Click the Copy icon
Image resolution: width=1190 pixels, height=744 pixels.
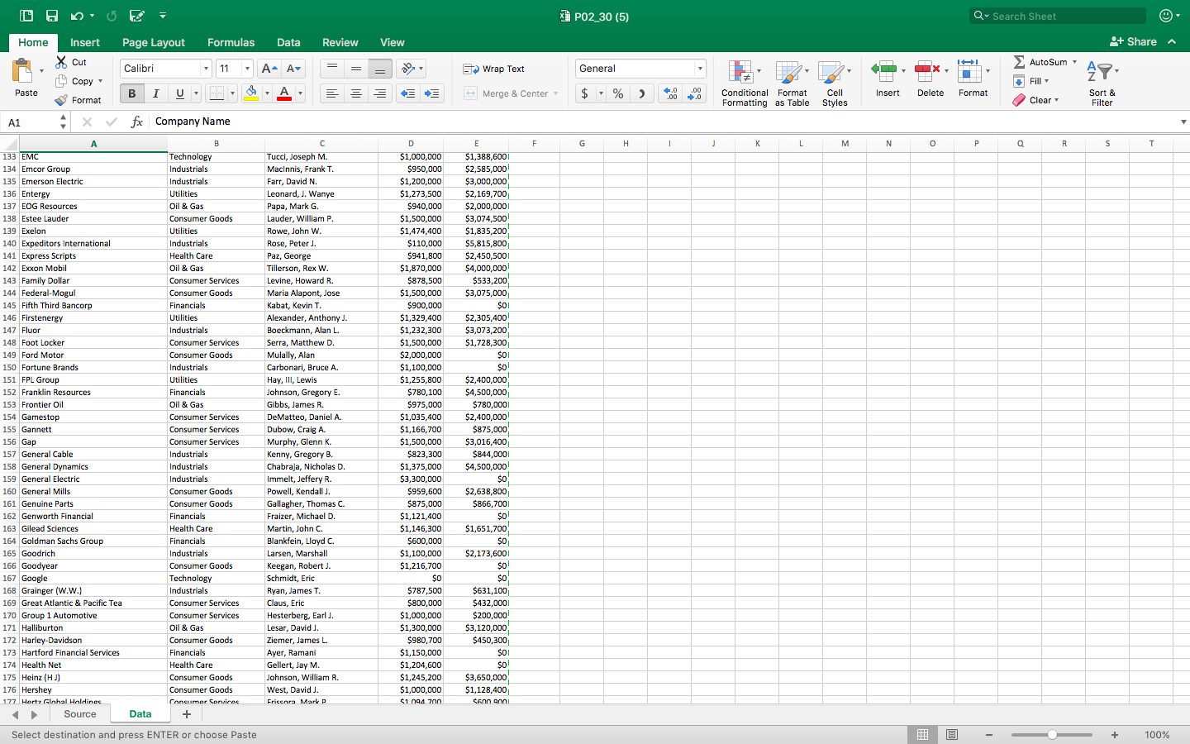61,81
